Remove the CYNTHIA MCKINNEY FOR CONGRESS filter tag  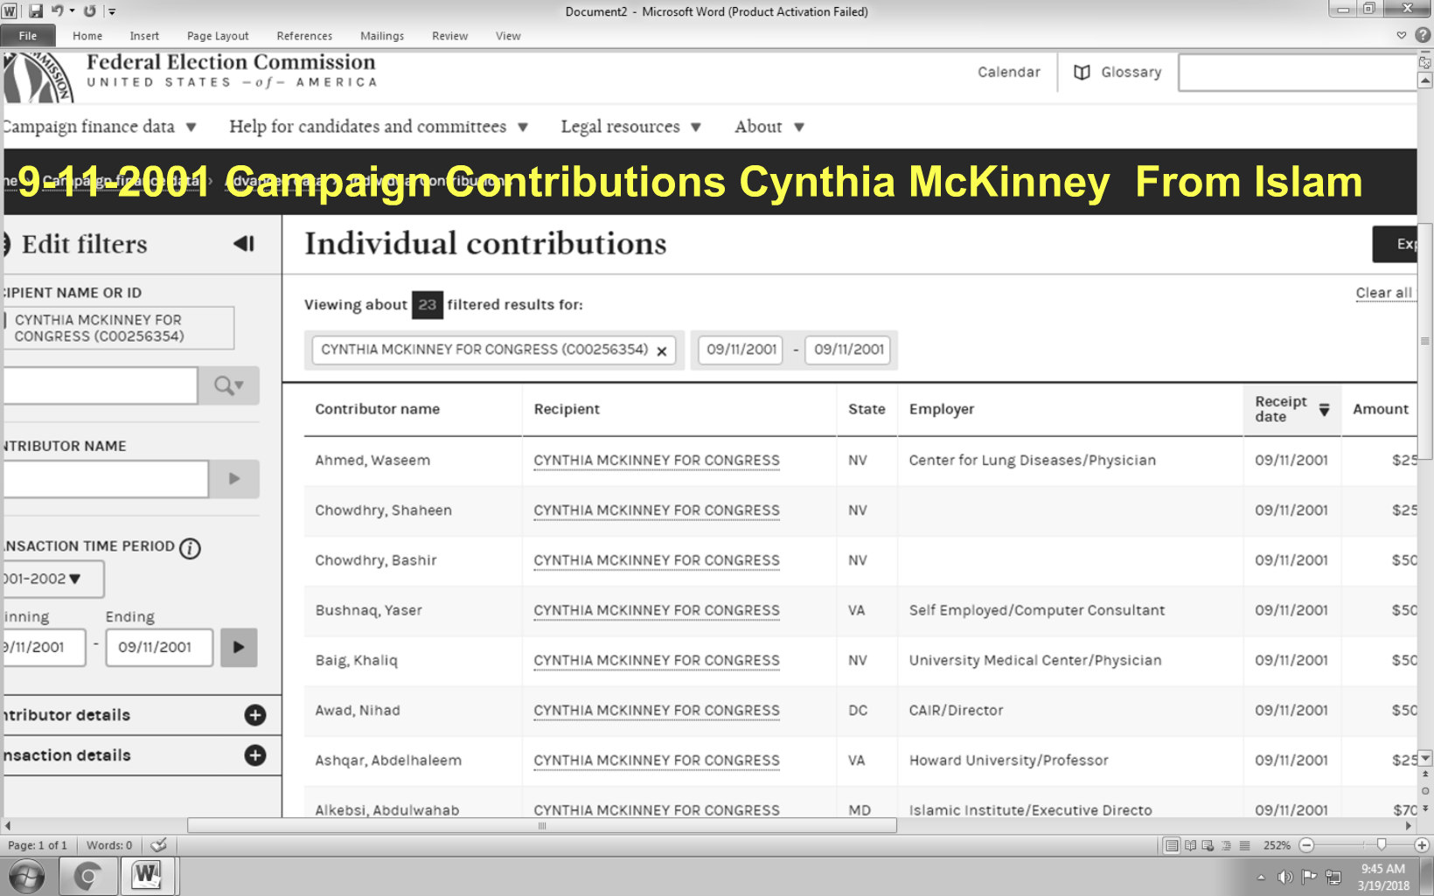point(662,351)
